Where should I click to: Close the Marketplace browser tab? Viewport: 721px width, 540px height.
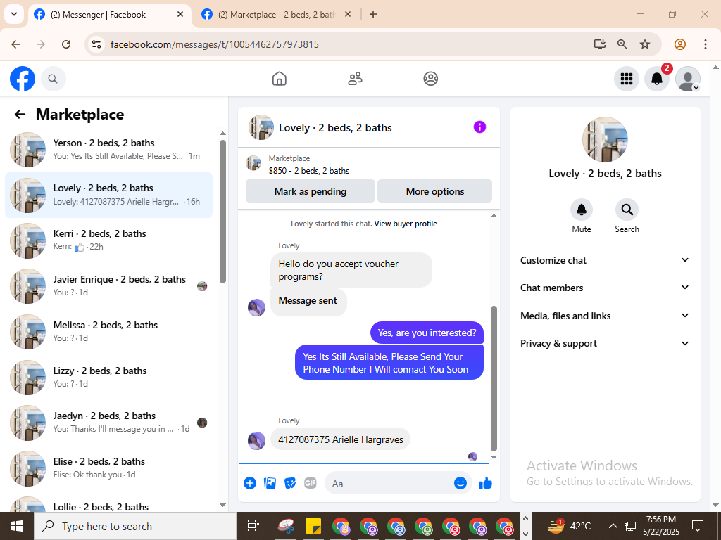tap(348, 14)
